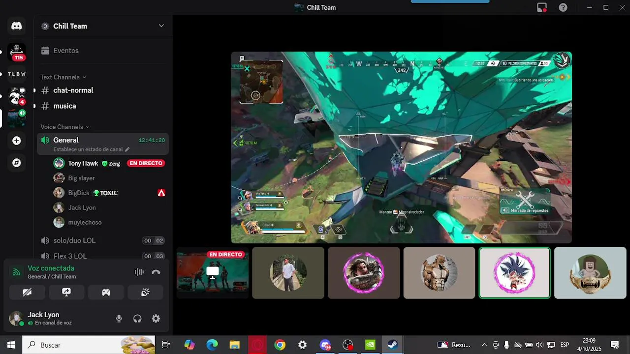
Task: Share your screen button
Action: coord(66,292)
